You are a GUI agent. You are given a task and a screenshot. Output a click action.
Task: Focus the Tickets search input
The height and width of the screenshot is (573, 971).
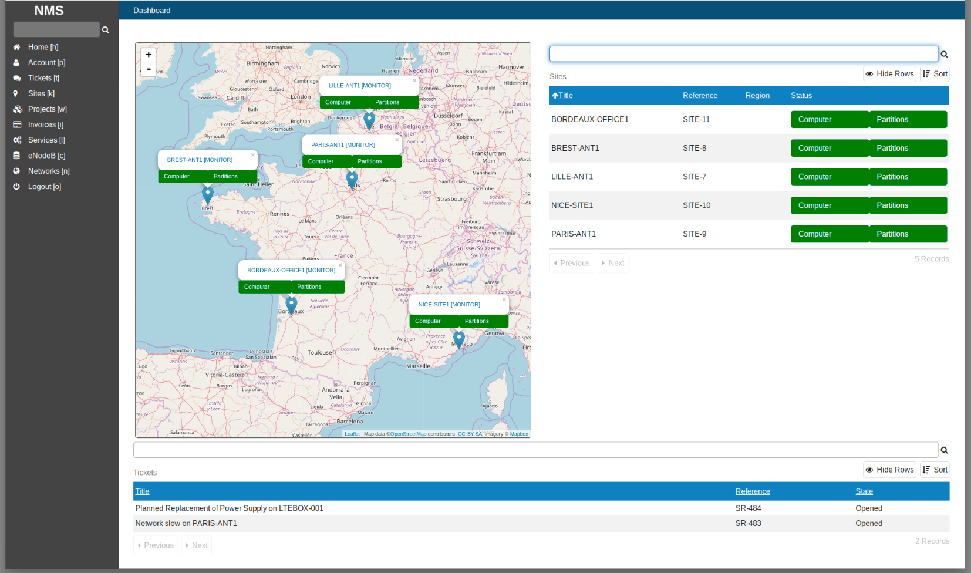coord(536,450)
